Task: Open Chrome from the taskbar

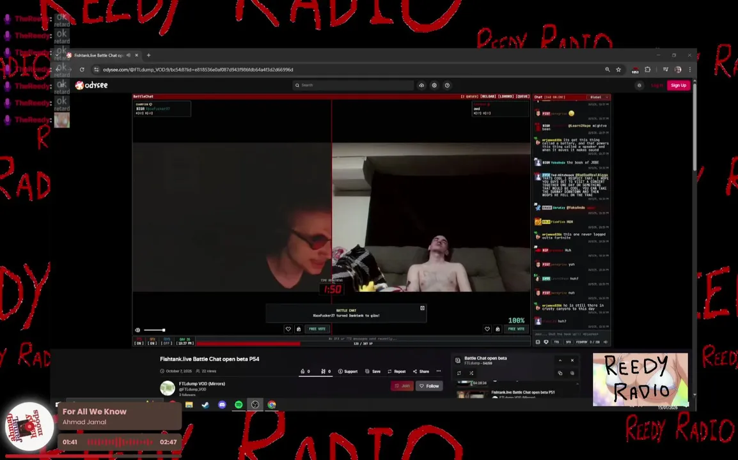Action: tap(272, 405)
